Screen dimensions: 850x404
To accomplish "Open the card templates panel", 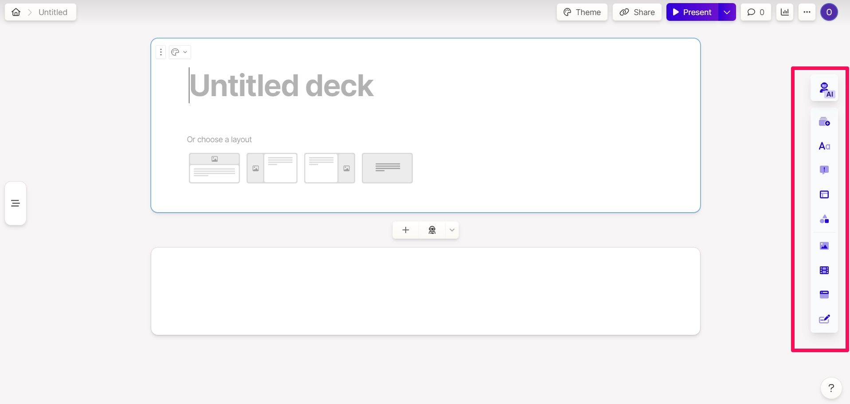I will pyautogui.click(x=824, y=122).
